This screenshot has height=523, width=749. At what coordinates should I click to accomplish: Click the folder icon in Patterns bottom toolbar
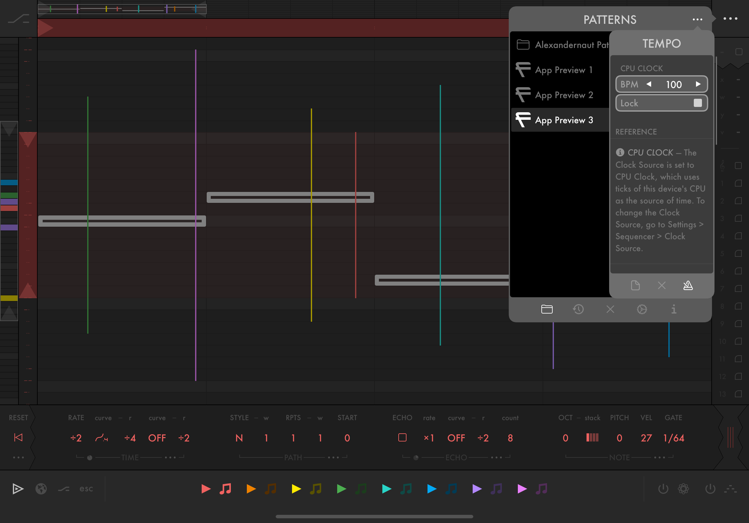(547, 309)
